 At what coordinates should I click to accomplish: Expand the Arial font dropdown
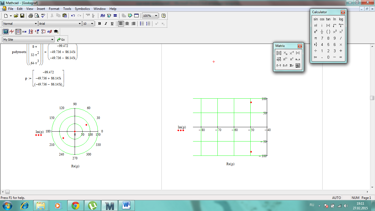coord(80,24)
